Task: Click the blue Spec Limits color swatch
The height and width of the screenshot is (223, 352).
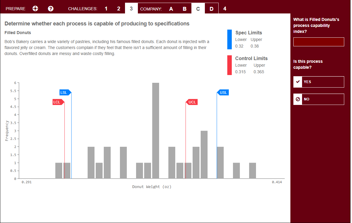Action: [x=229, y=39]
